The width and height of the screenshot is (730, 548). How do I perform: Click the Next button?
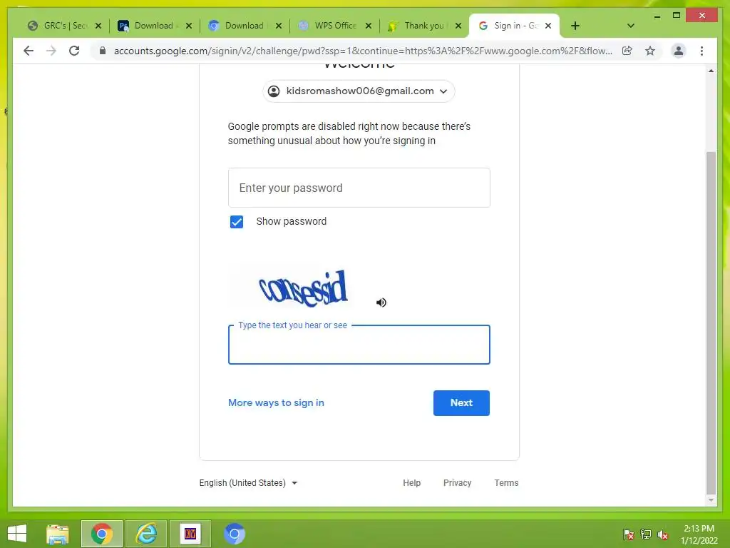pos(461,402)
